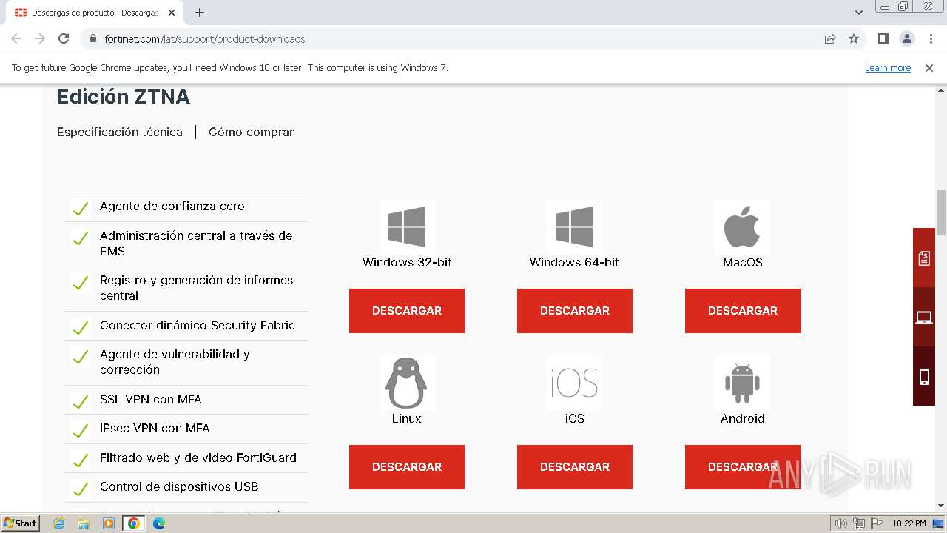The height and width of the screenshot is (533, 947).
Task: Go back with browser back arrow
Action: (x=16, y=38)
